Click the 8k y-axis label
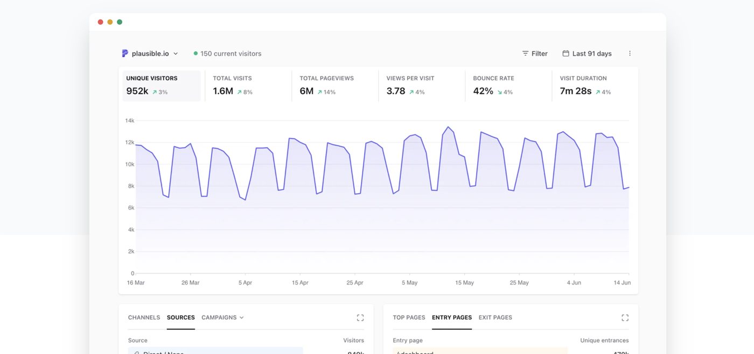The width and height of the screenshot is (754, 354). (x=131, y=186)
